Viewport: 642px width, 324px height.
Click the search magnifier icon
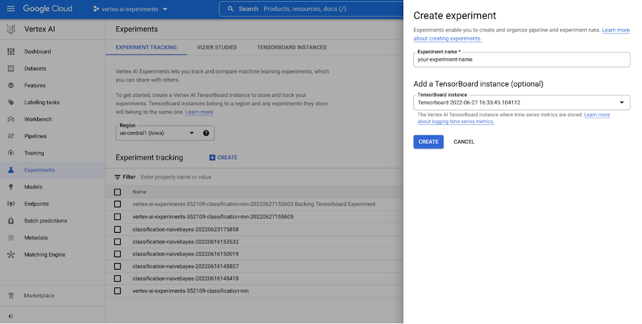tap(231, 8)
